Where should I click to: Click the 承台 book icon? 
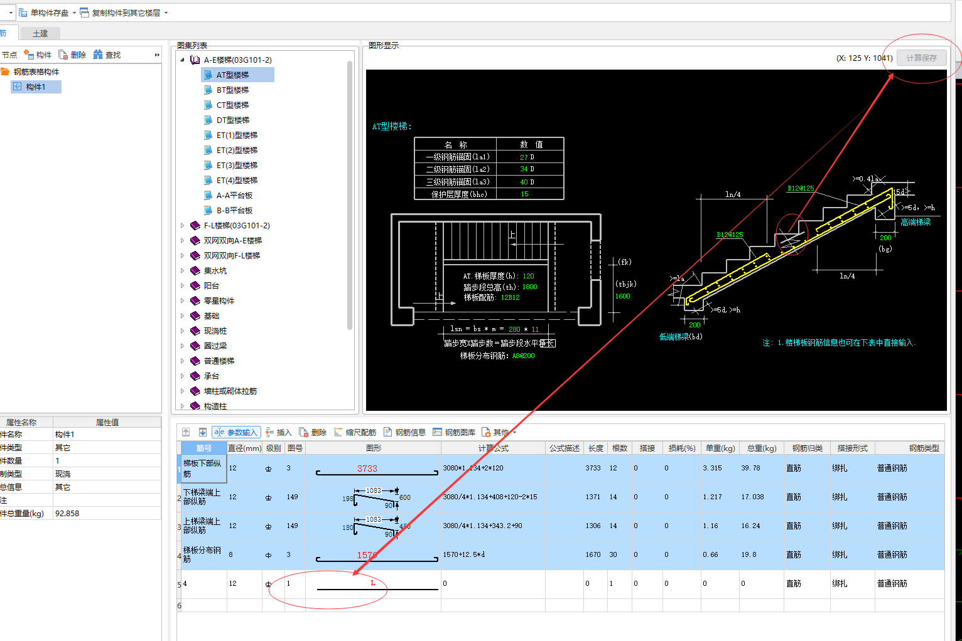[x=195, y=376]
